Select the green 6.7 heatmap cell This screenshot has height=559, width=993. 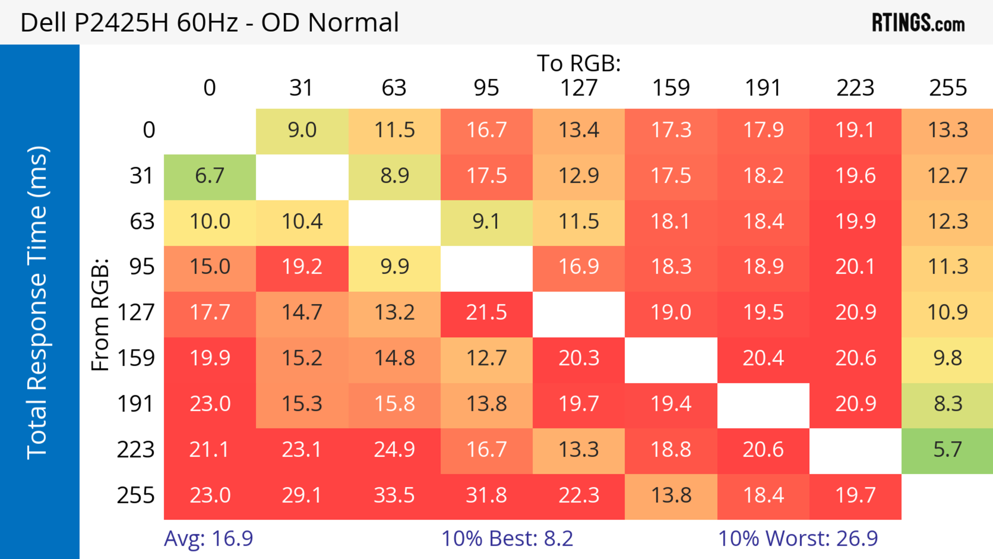(210, 176)
